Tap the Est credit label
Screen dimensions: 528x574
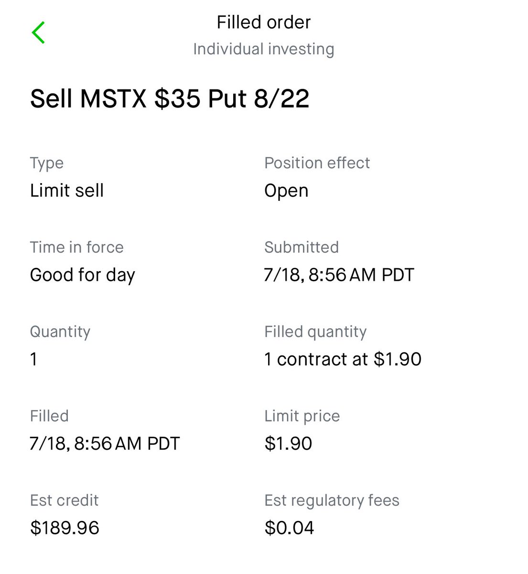tap(65, 500)
